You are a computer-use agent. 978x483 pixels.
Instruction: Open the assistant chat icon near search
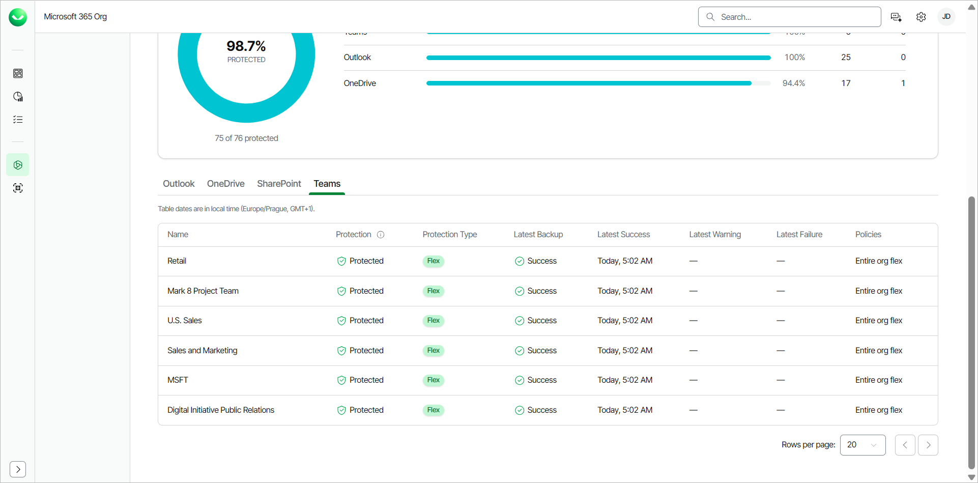pos(896,17)
